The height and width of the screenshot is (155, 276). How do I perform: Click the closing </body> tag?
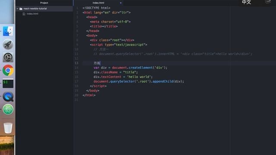pyautogui.click(x=93, y=90)
